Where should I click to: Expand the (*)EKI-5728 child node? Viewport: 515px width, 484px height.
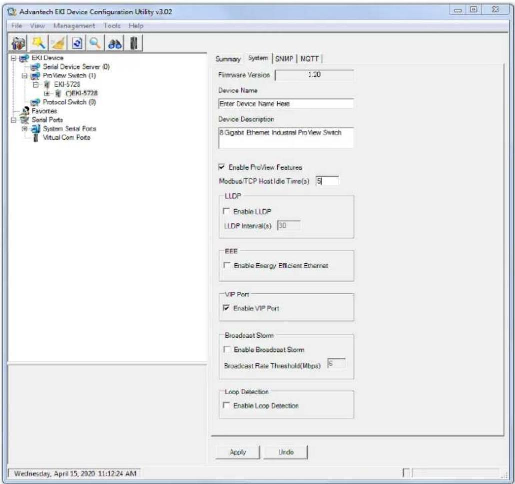[47, 94]
